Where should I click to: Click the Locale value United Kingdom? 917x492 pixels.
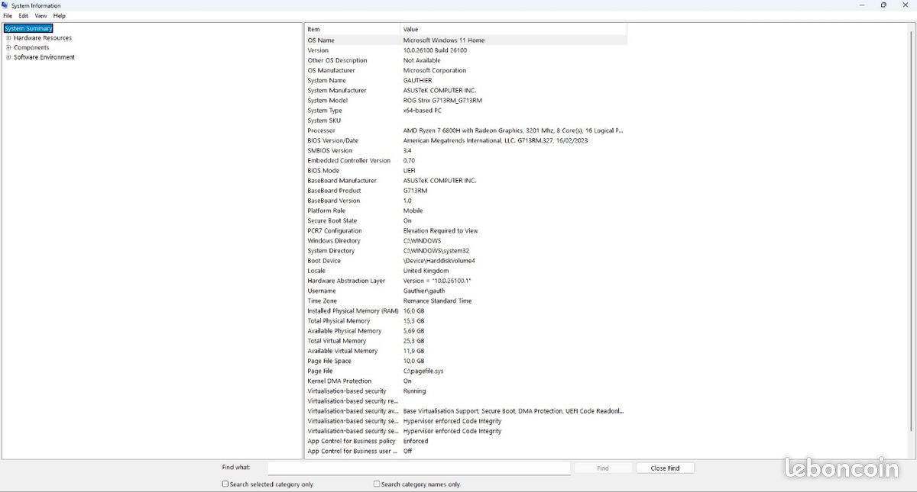click(426, 271)
